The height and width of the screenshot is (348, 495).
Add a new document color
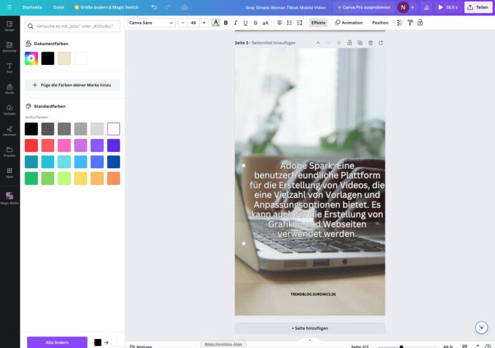pyautogui.click(x=31, y=59)
